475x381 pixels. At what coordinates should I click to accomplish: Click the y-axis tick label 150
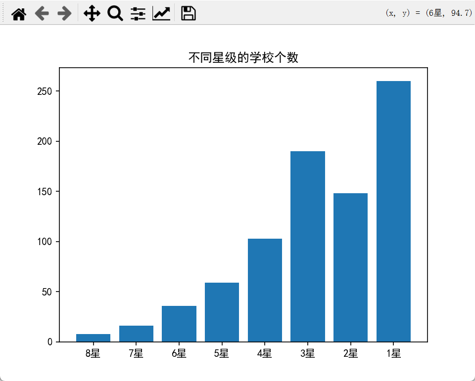click(x=45, y=192)
